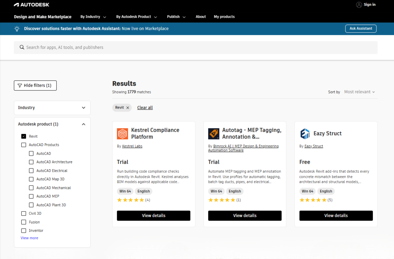394x259 pixels.
Task: Click the Autotag - MEP Tagging title
Action: (252, 133)
